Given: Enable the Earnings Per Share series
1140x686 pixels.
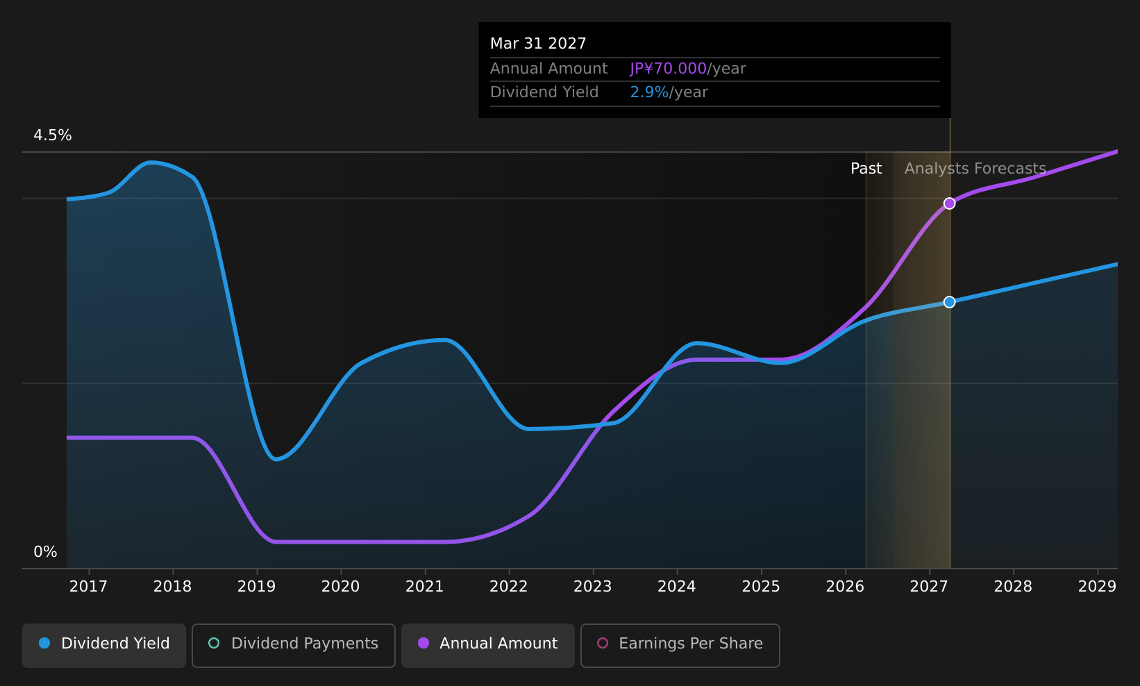Looking at the screenshot, I should [x=680, y=645].
